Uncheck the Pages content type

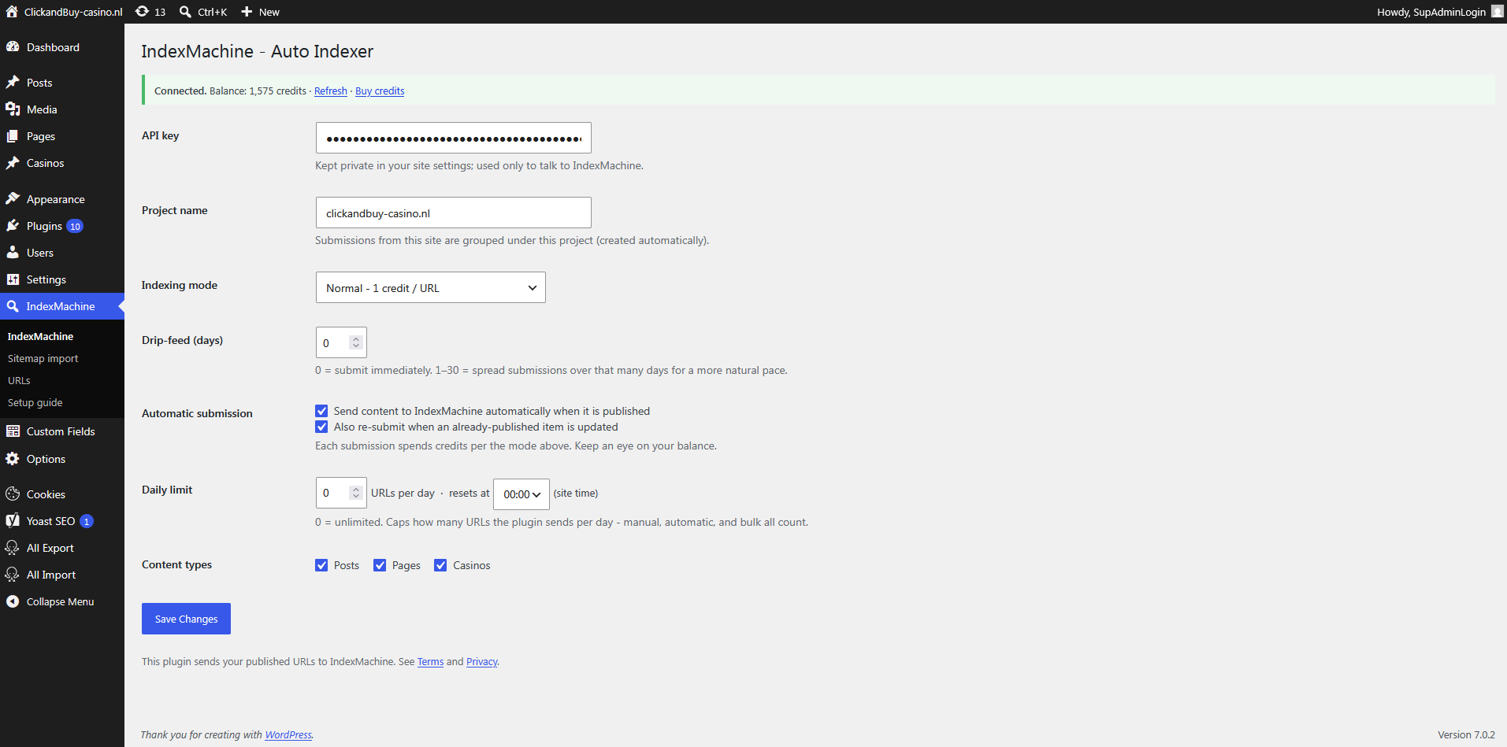(x=380, y=565)
